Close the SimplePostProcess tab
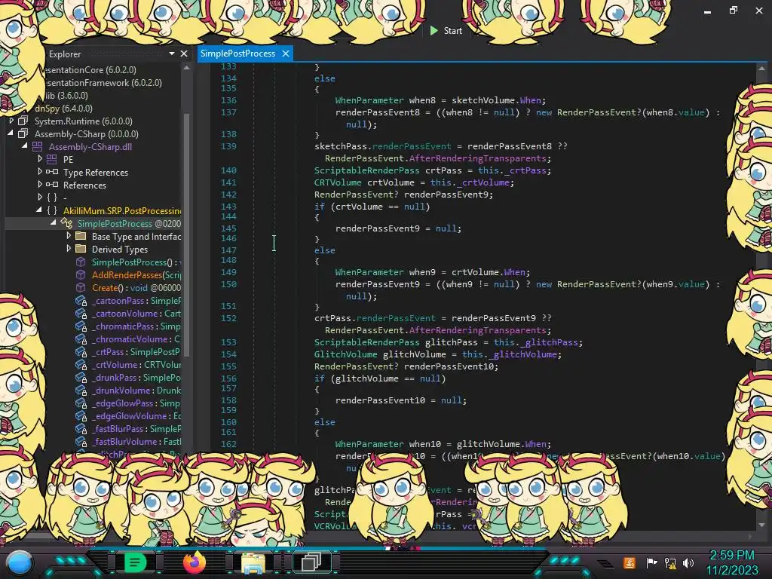Image resolution: width=772 pixels, height=579 pixels. coord(286,54)
